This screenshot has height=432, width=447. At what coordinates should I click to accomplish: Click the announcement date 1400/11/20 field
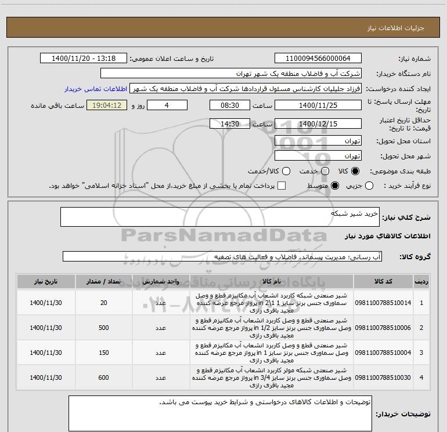pyautogui.click(x=84, y=59)
